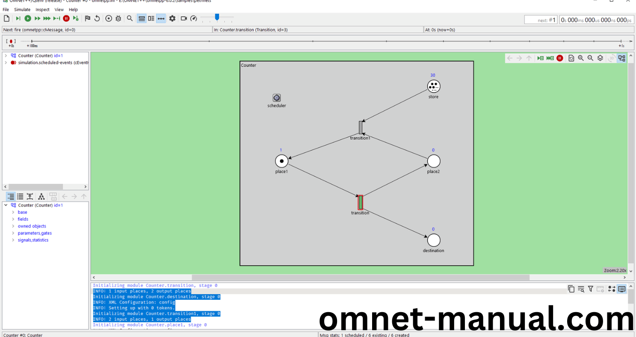Viewport: 636px width, 337px height.
Task: Adjust the animation speed slider handle
Action: (x=217, y=17)
